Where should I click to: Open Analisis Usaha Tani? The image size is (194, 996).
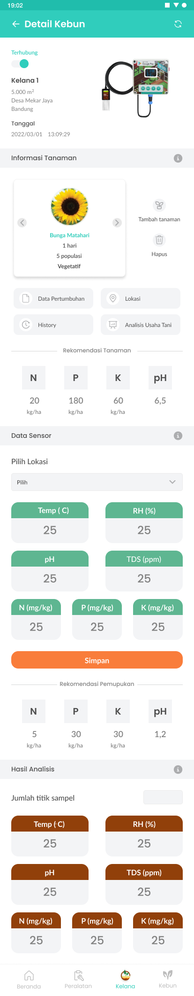tap(141, 325)
